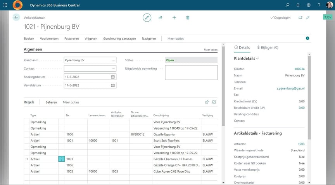Open the Klantnaam lookup ellipsis
Image resolution: width=335 pixels, height=185 pixels.
(x=113, y=60)
